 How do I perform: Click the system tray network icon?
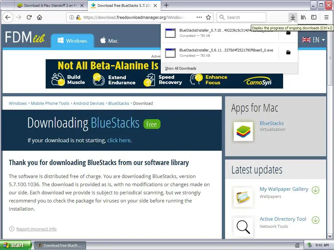[310, 245]
